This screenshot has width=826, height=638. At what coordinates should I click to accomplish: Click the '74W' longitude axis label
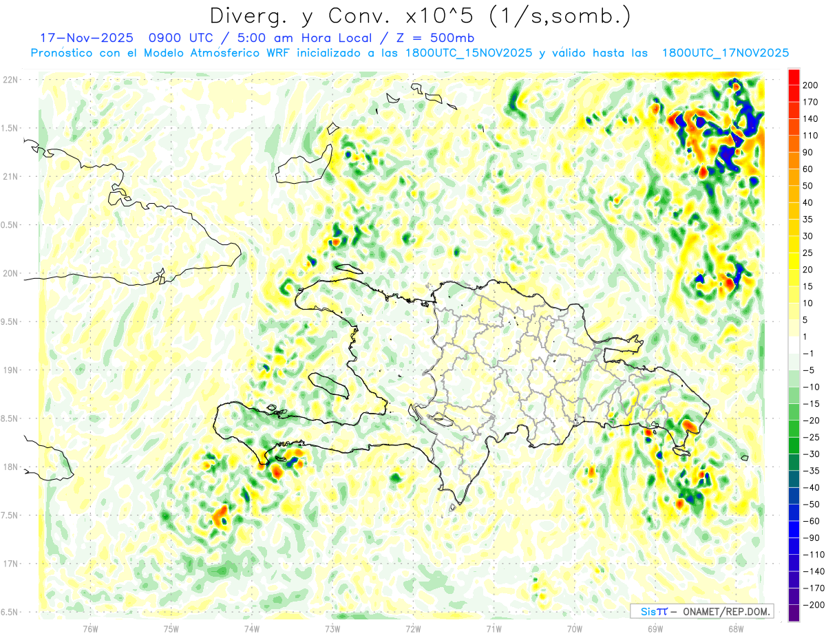[x=252, y=628]
